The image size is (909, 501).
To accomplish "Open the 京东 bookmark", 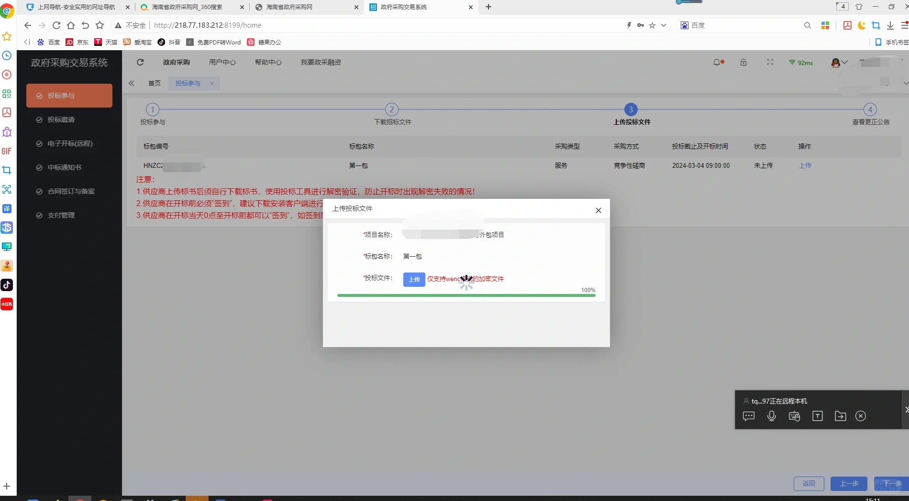I will coord(78,42).
